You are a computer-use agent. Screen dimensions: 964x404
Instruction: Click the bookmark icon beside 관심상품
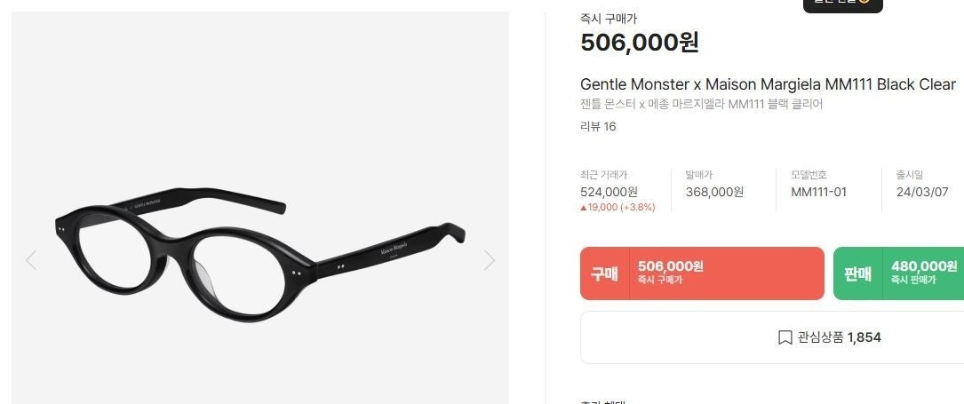pos(785,337)
